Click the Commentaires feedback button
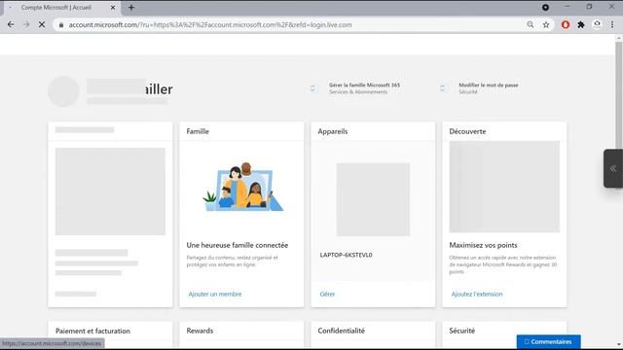 pos(548,341)
